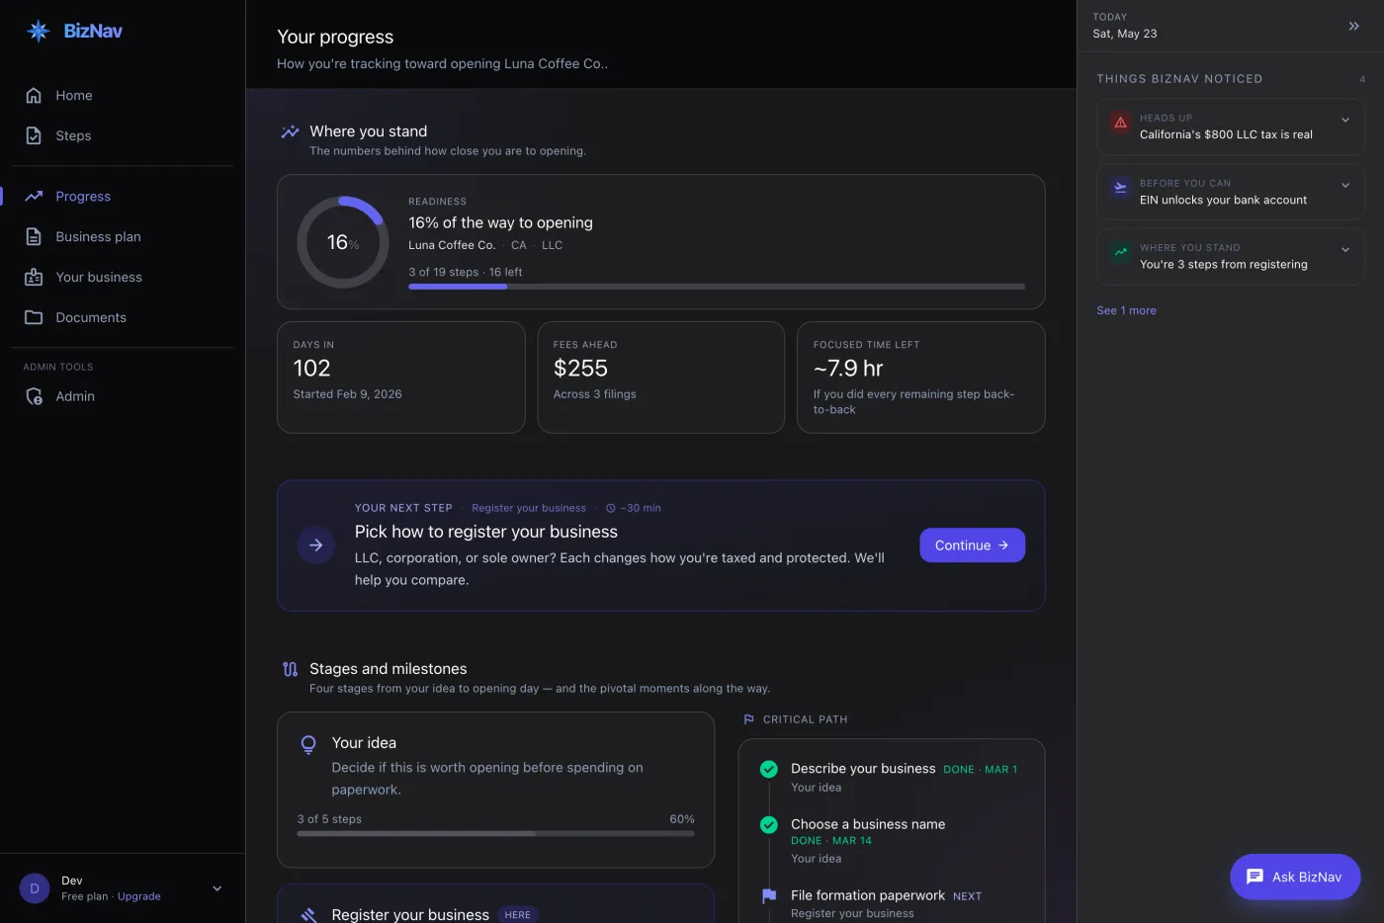Click the BizNav star logo icon
Image resolution: width=1384 pixels, height=923 pixels.
[39, 31]
